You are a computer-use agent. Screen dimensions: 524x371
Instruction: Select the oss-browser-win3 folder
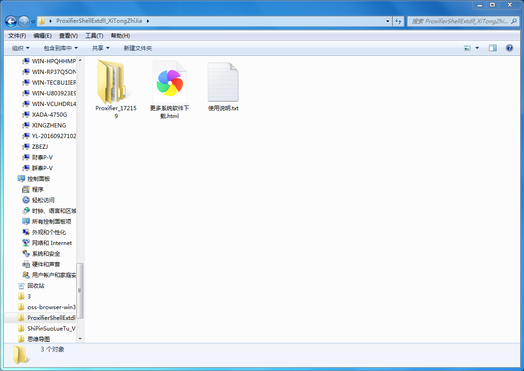(47, 307)
